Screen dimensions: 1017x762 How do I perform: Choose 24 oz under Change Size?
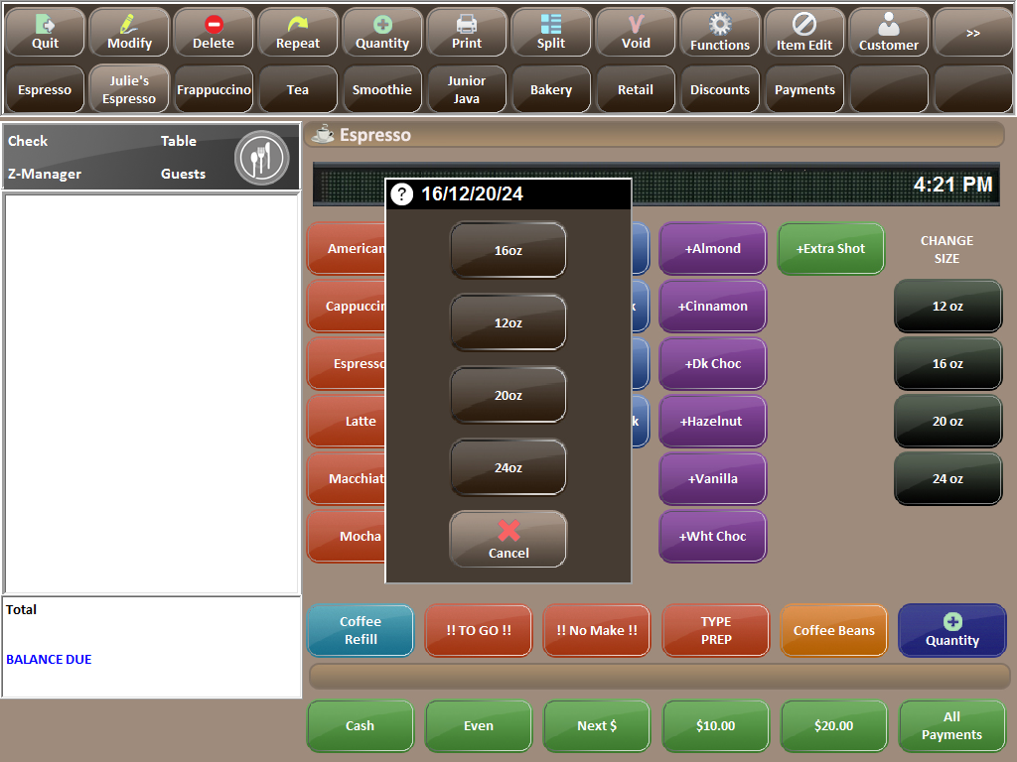click(946, 478)
